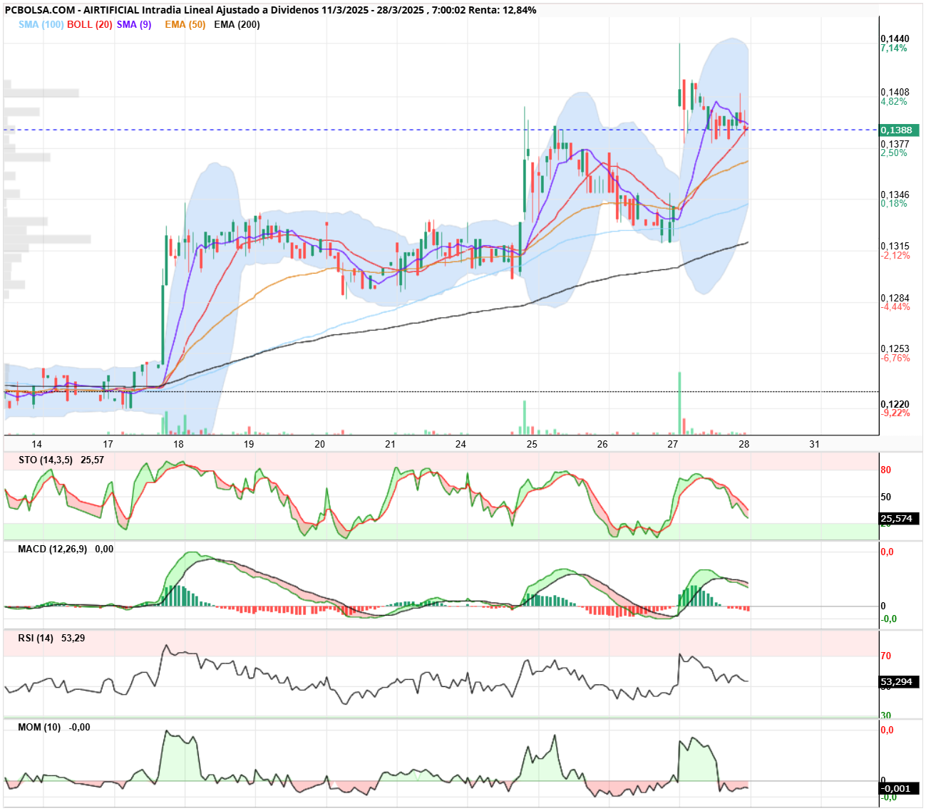Click the 25,574 stochastic value tag
This screenshot has width=926, height=811.
(898, 519)
